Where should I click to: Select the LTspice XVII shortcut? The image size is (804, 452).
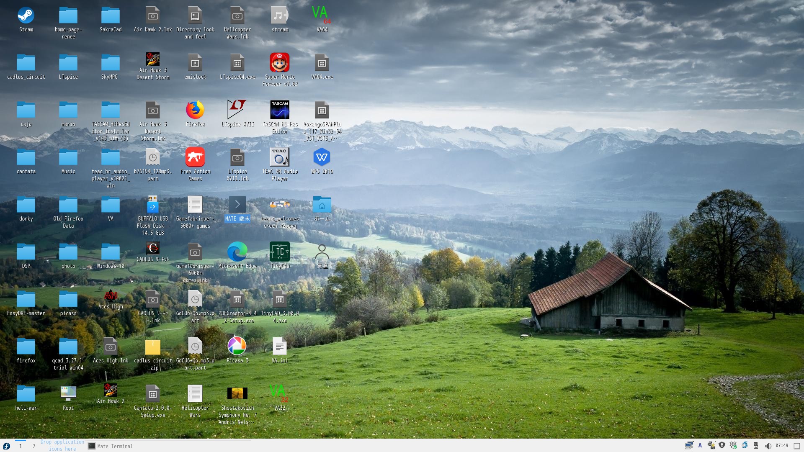pos(237,110)
